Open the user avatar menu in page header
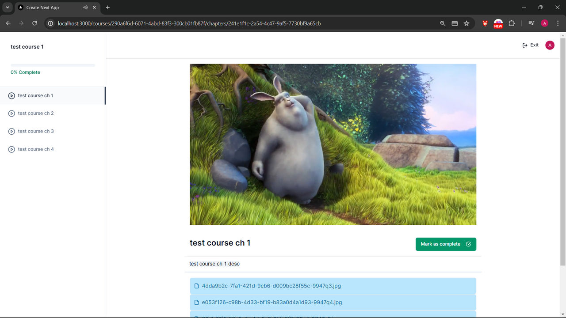Screen dimensions: 566x318 pos(550,45)
